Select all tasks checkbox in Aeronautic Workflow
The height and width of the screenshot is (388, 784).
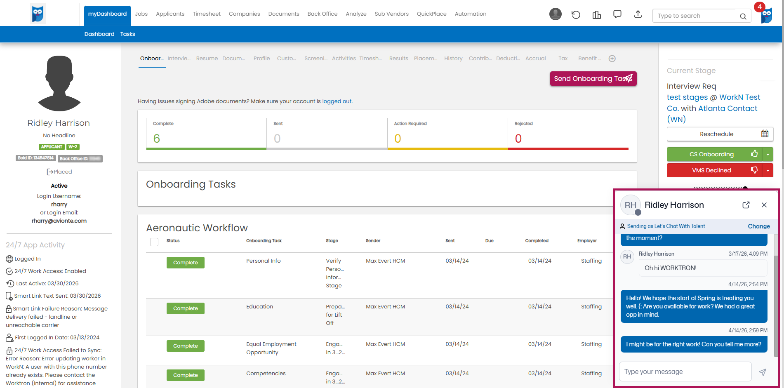pos(154,242)
